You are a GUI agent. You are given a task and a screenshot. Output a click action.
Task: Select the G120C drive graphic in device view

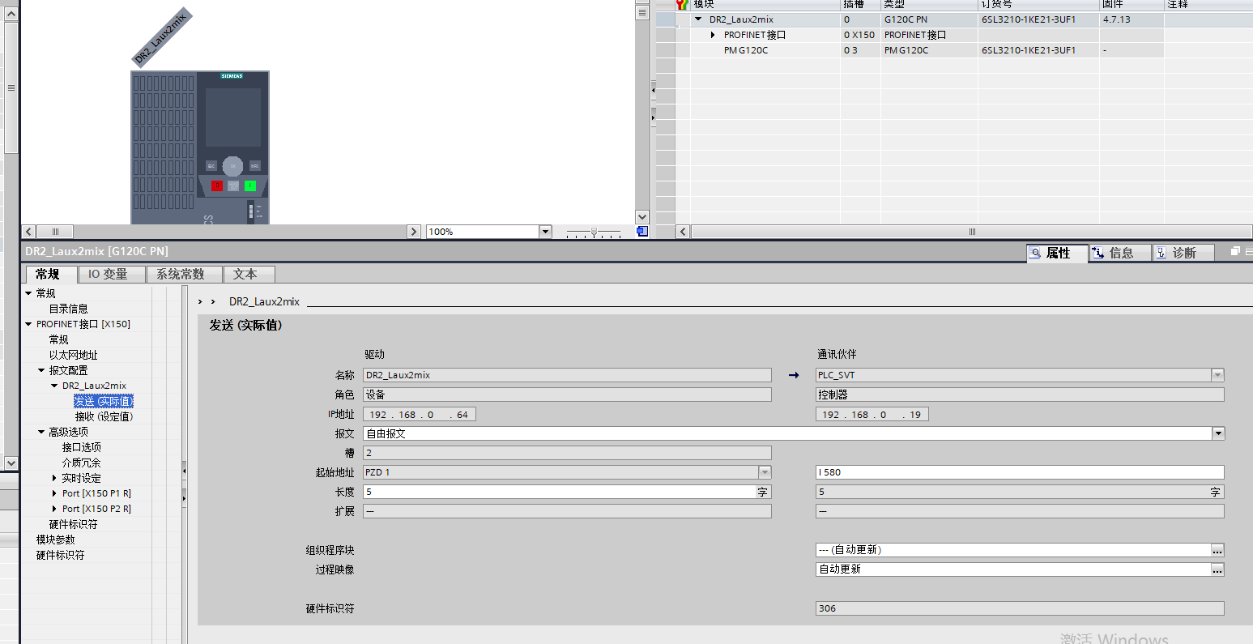[x=200, y=147]
